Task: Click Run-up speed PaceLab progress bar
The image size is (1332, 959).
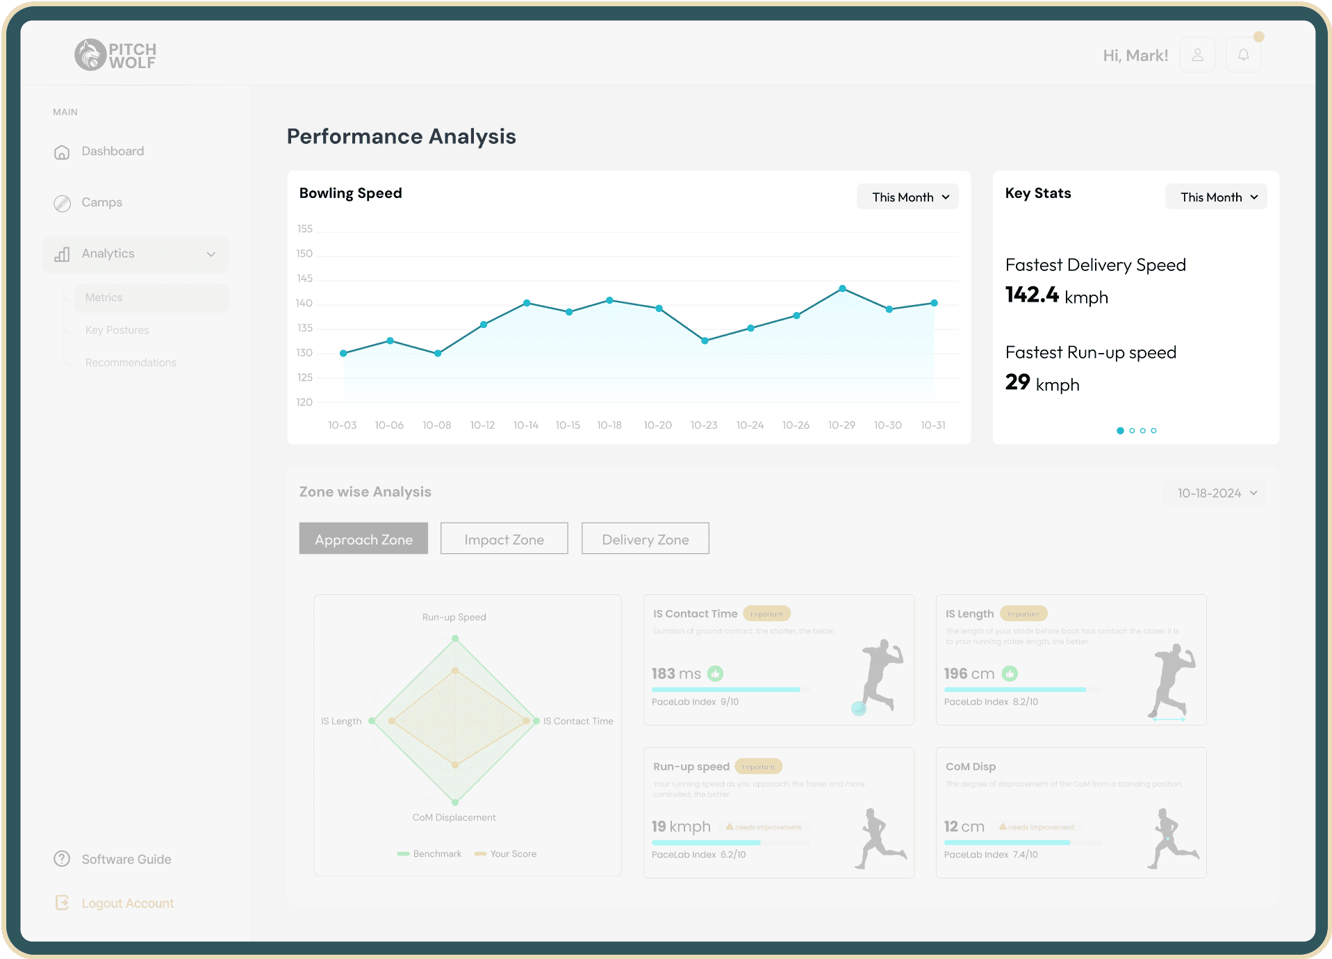Action: (x=731, y=842)
